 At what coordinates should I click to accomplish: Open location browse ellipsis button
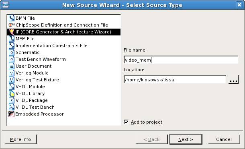(233, 80)
